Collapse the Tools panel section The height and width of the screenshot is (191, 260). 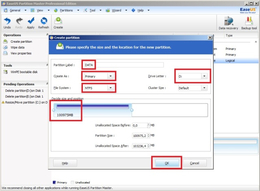tap(47, 65)
